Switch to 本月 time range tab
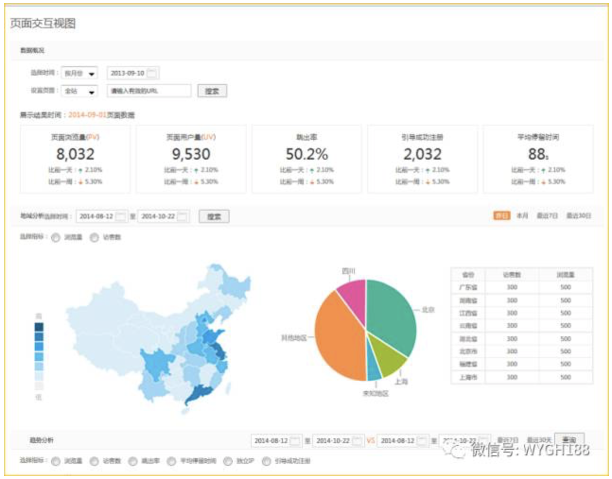 point(522,216)
